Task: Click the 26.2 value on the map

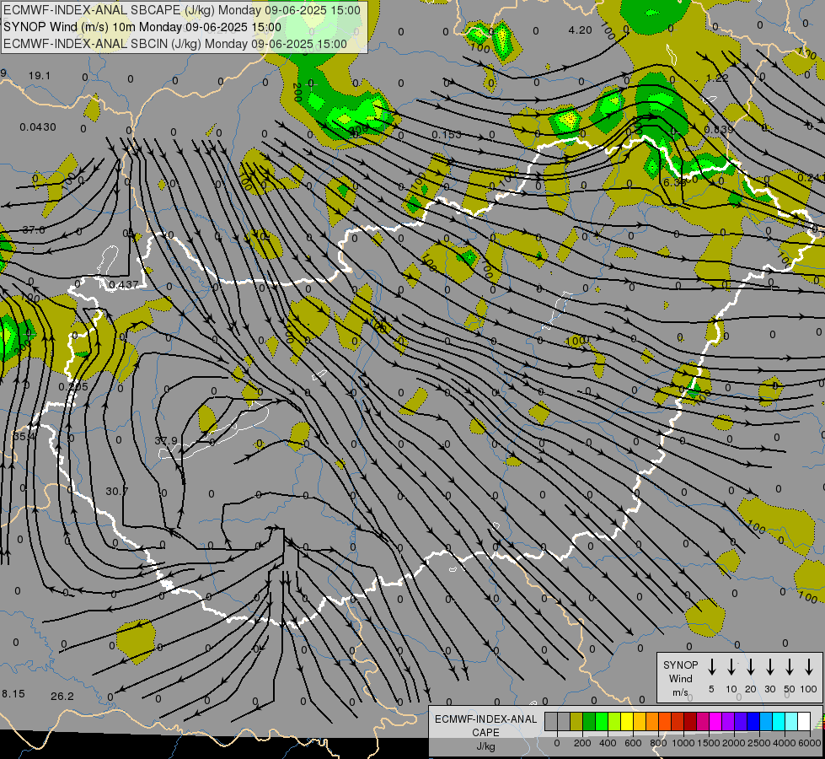Action: click(62, 697)
